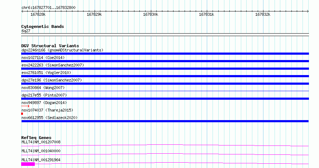Click the 167832k ruler tick label
This screenshot has width=319, height=168.
(263, 14)
